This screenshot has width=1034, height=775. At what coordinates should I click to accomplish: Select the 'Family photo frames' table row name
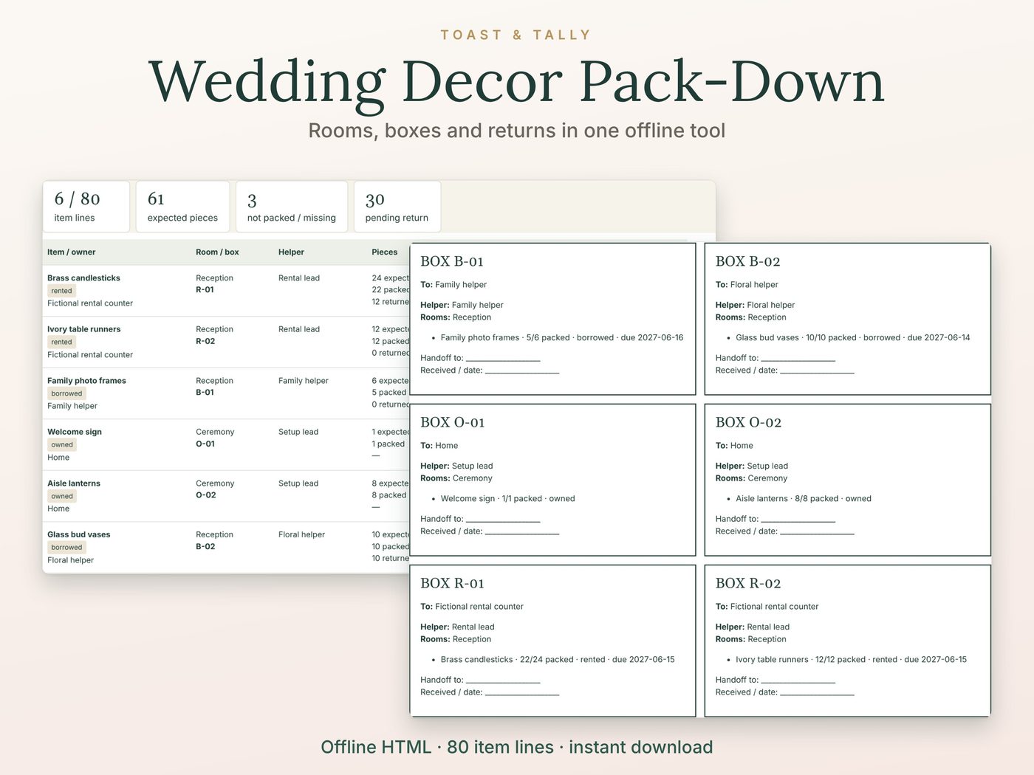[x=86, y=381]
